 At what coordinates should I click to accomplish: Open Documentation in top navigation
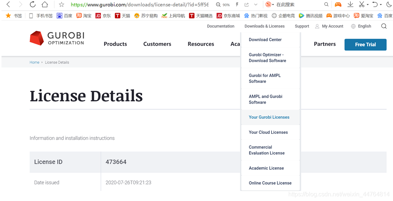pos(221,26)
